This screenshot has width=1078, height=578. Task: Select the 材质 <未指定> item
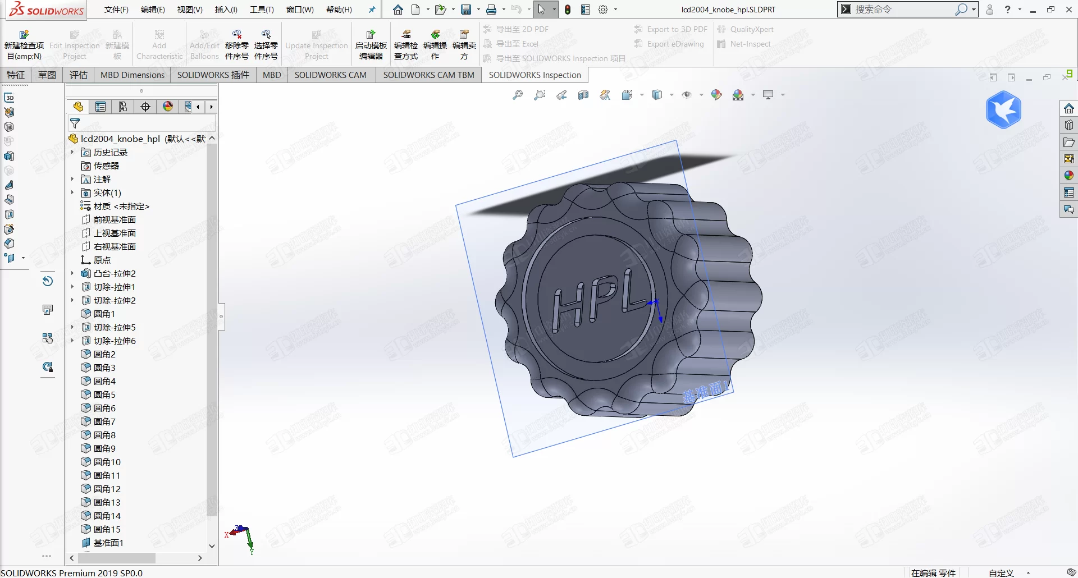[115, 206]
